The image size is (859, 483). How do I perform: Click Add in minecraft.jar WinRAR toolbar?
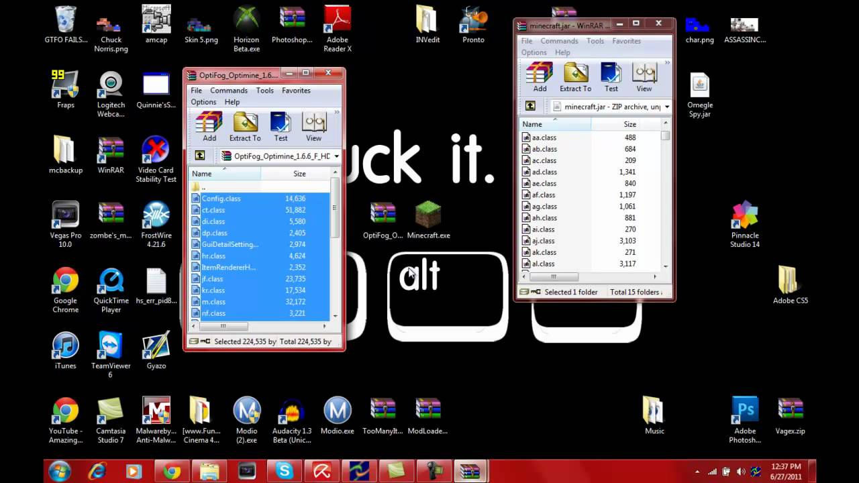click(x=540, y=77)
